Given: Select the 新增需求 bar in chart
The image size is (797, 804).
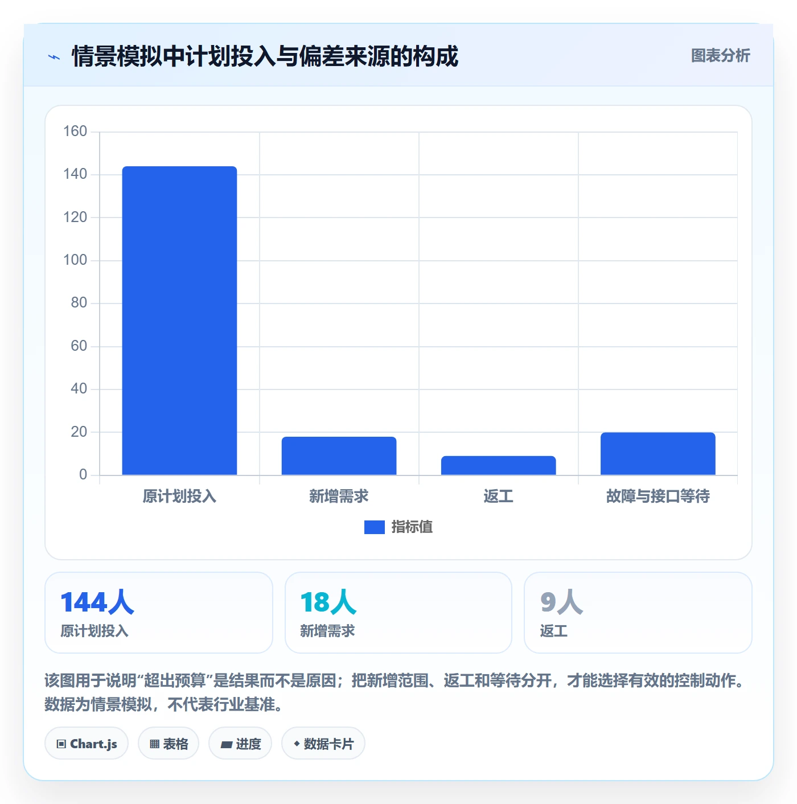Looking at the screenshot, I should [x=339, y=456].
